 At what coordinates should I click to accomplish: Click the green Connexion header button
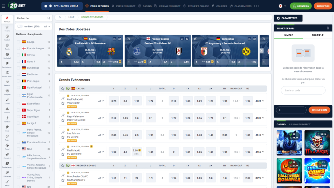pos(301,6)
